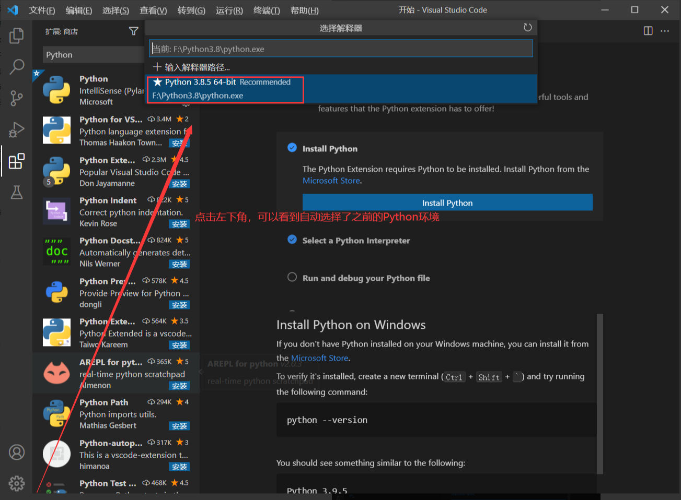Refresh the interpreter list
681x500 pixels.
(x=528, y=28)
